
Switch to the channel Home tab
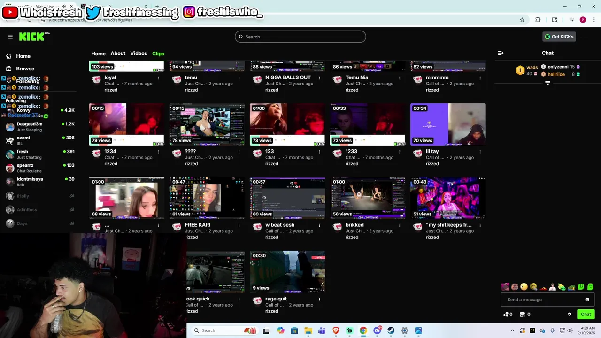pyautogui.click(x=98, y=54)
